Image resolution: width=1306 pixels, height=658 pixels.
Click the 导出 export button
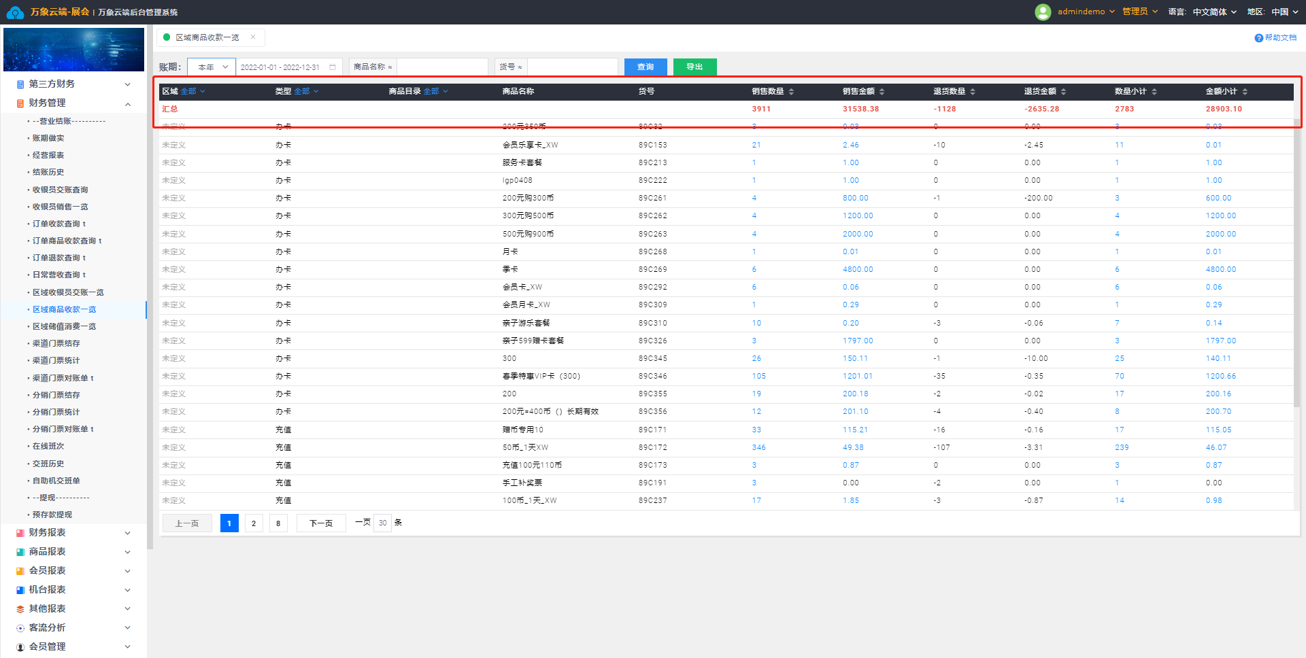(694, 67)
